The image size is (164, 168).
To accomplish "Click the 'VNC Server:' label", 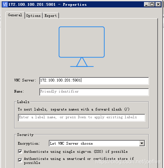I will point(25,80).
